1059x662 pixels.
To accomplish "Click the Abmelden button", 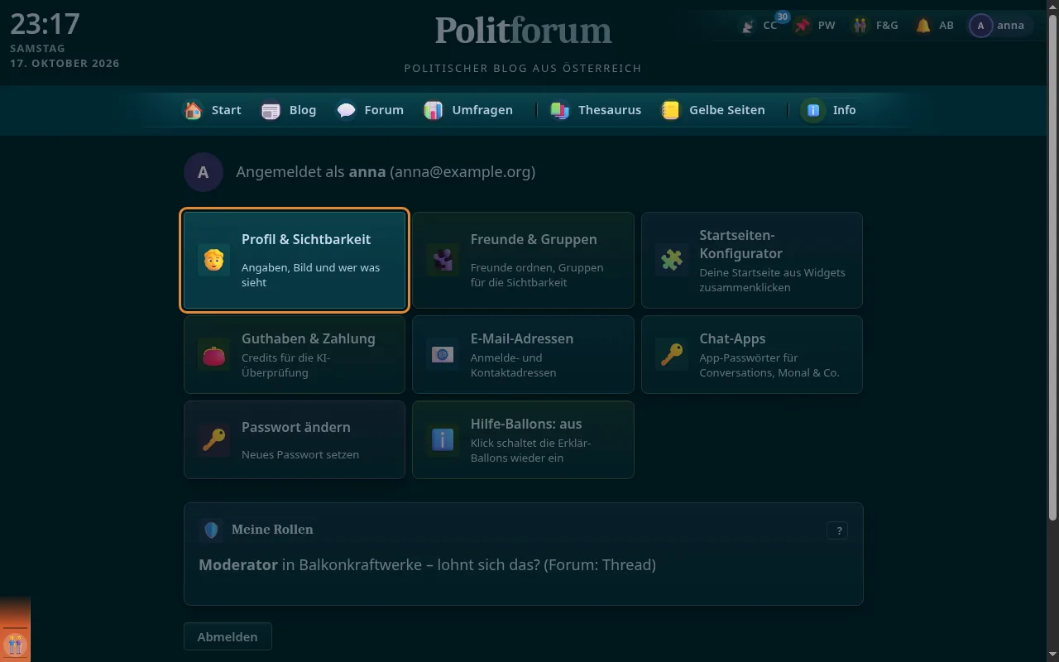I will (228, 636).
